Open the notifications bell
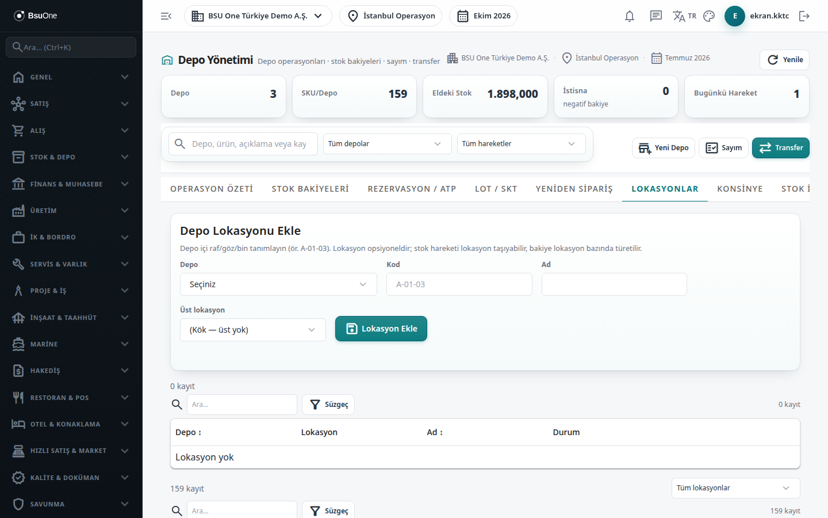 [630, 16]
